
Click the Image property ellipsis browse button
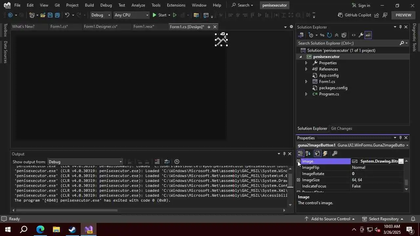tap(401, 161)
